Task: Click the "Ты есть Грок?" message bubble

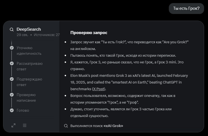Action: tap(186, 8)
